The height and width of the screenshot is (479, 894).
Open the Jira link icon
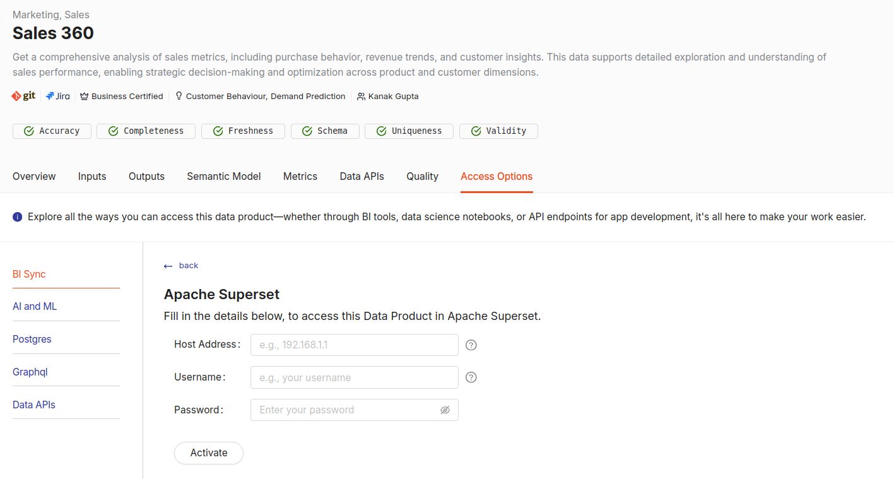tap(58, 96)
